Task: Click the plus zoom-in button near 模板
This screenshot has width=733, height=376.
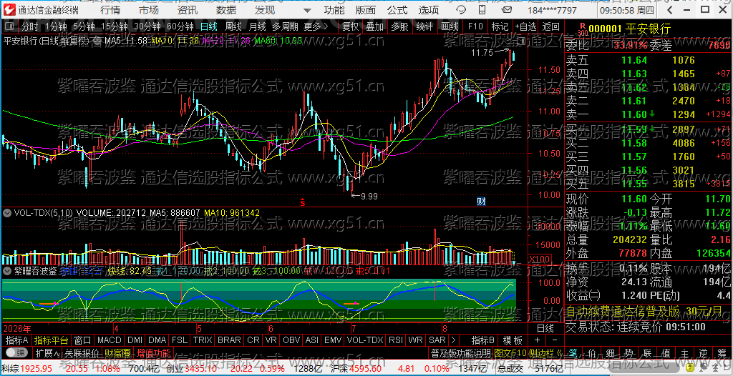Action: click(x=537, y=340)
